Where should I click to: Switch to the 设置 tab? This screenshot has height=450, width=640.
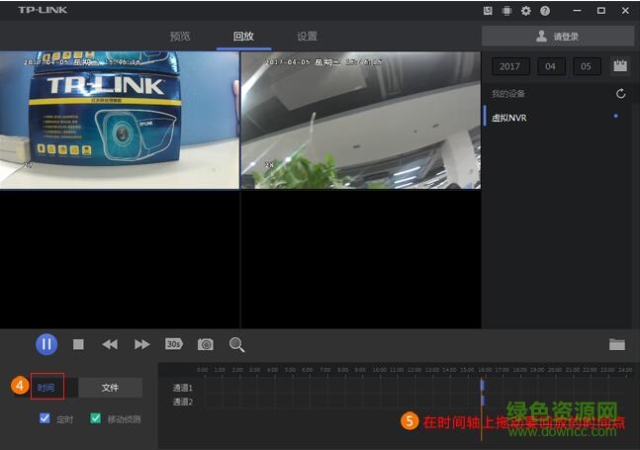point(308,37)
